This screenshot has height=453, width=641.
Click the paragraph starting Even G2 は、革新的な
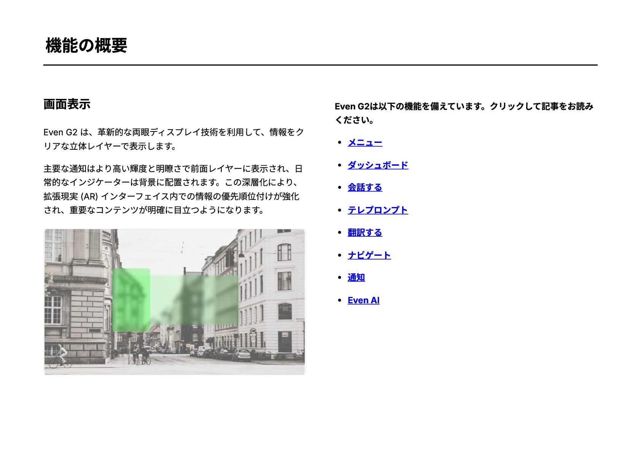[174, 139]
